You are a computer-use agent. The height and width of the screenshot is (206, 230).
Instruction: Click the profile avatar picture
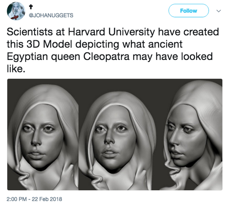tap(16, 11)
